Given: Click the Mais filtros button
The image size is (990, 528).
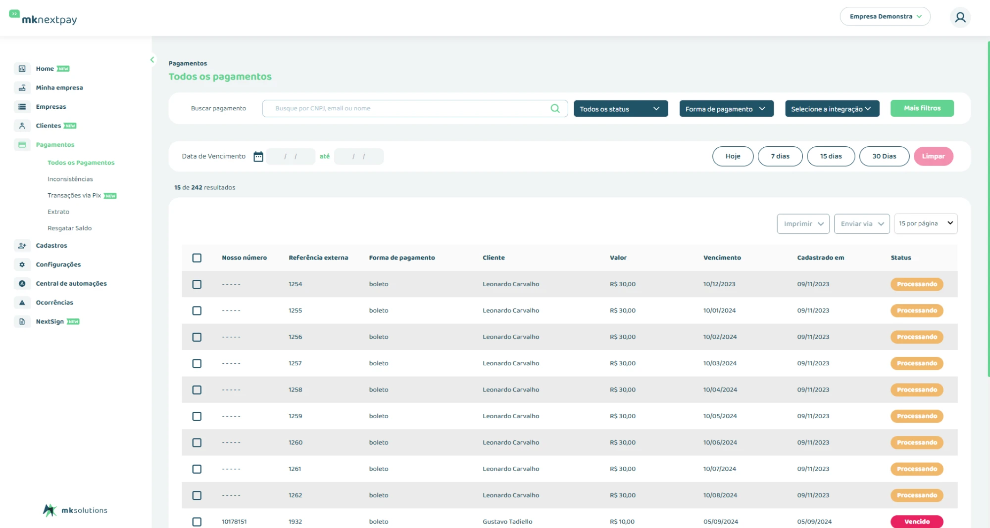Looking at the screenshot, I should [922, 108].
